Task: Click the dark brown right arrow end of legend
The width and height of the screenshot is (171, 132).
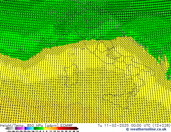Action: [x=78, y=128]
